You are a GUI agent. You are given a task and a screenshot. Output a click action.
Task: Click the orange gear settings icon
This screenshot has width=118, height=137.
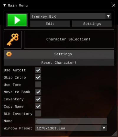pyautogui.click(x=9, y=54)
